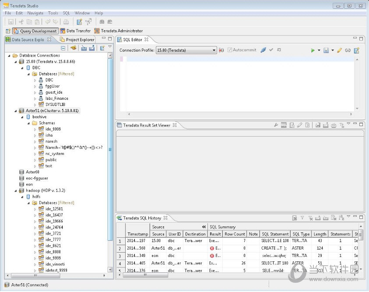This screenshot has height=292, width=369.
Task: Toggle the Autocommit checkbox
Action: pyautogui.click(x=230, y=50)
